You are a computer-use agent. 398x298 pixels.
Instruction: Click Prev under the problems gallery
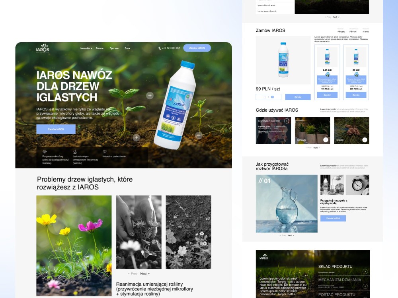coord(133,274)
